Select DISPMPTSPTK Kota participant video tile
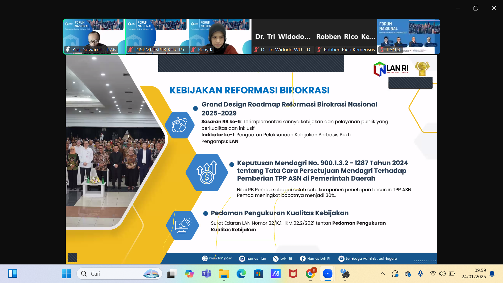503x283 pixels. [157, 34]
